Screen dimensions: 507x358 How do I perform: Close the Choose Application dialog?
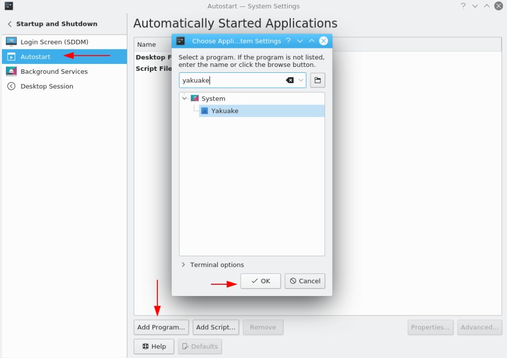click(x=323, y=41)
